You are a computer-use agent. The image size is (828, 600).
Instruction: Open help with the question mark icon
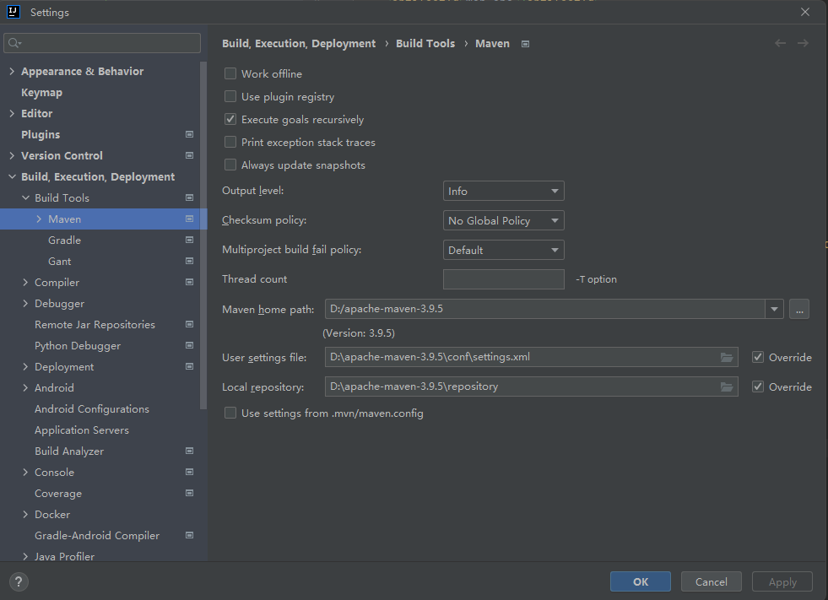click(x=19, y=582)
